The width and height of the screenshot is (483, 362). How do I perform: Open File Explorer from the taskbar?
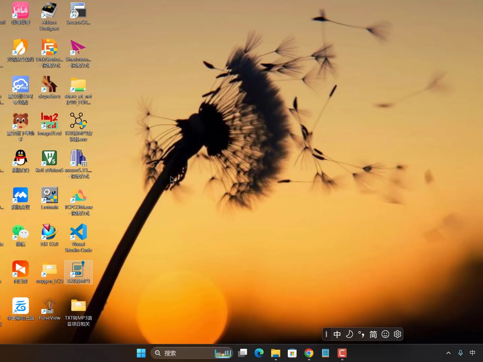click(276, 353)
